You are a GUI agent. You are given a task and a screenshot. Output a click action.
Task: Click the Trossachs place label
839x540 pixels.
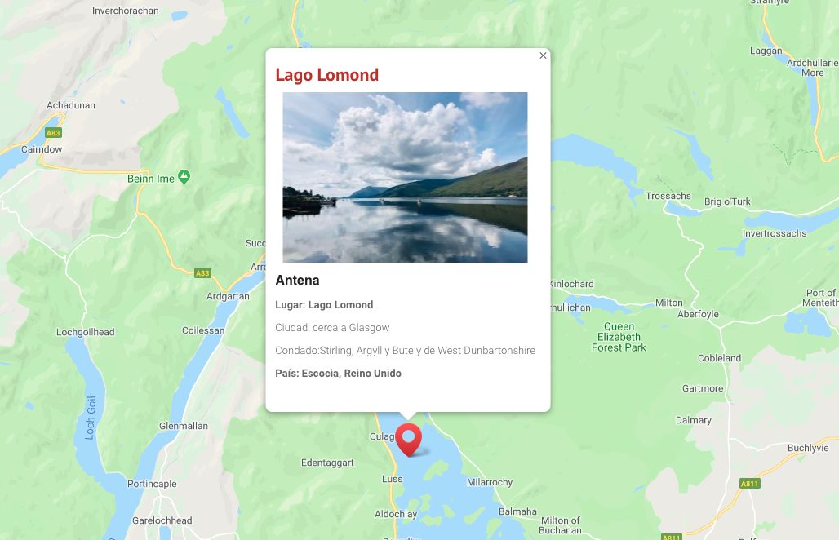point(668,197)
